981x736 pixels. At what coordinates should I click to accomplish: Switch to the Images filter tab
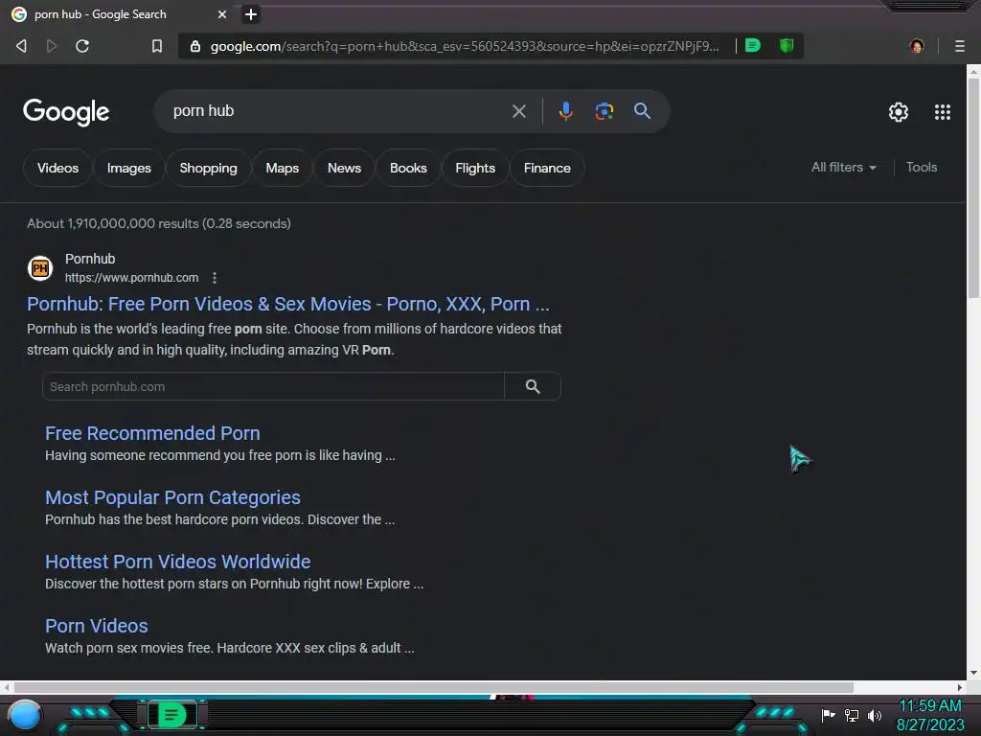[x=129, y=168]
